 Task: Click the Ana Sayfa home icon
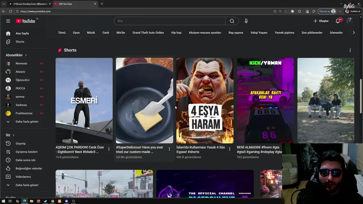point(8,33)
